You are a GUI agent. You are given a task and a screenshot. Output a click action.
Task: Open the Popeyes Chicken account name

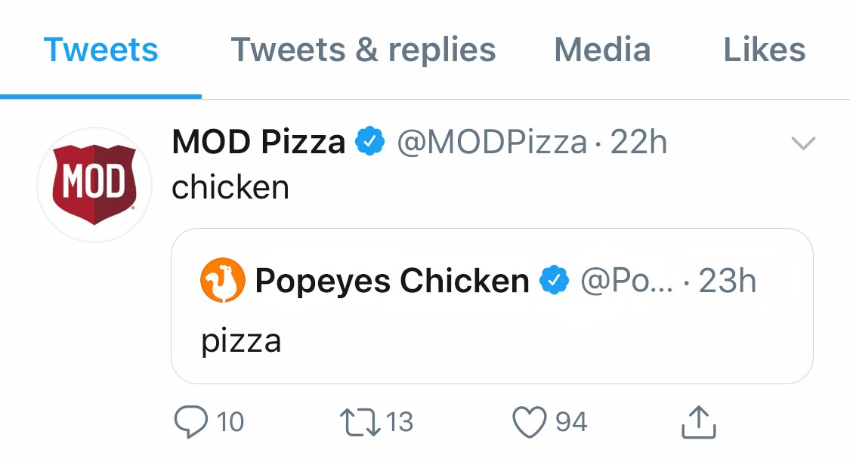(x=392, y=281)
